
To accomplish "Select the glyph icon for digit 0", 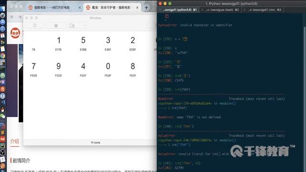I will pos(108,66).
